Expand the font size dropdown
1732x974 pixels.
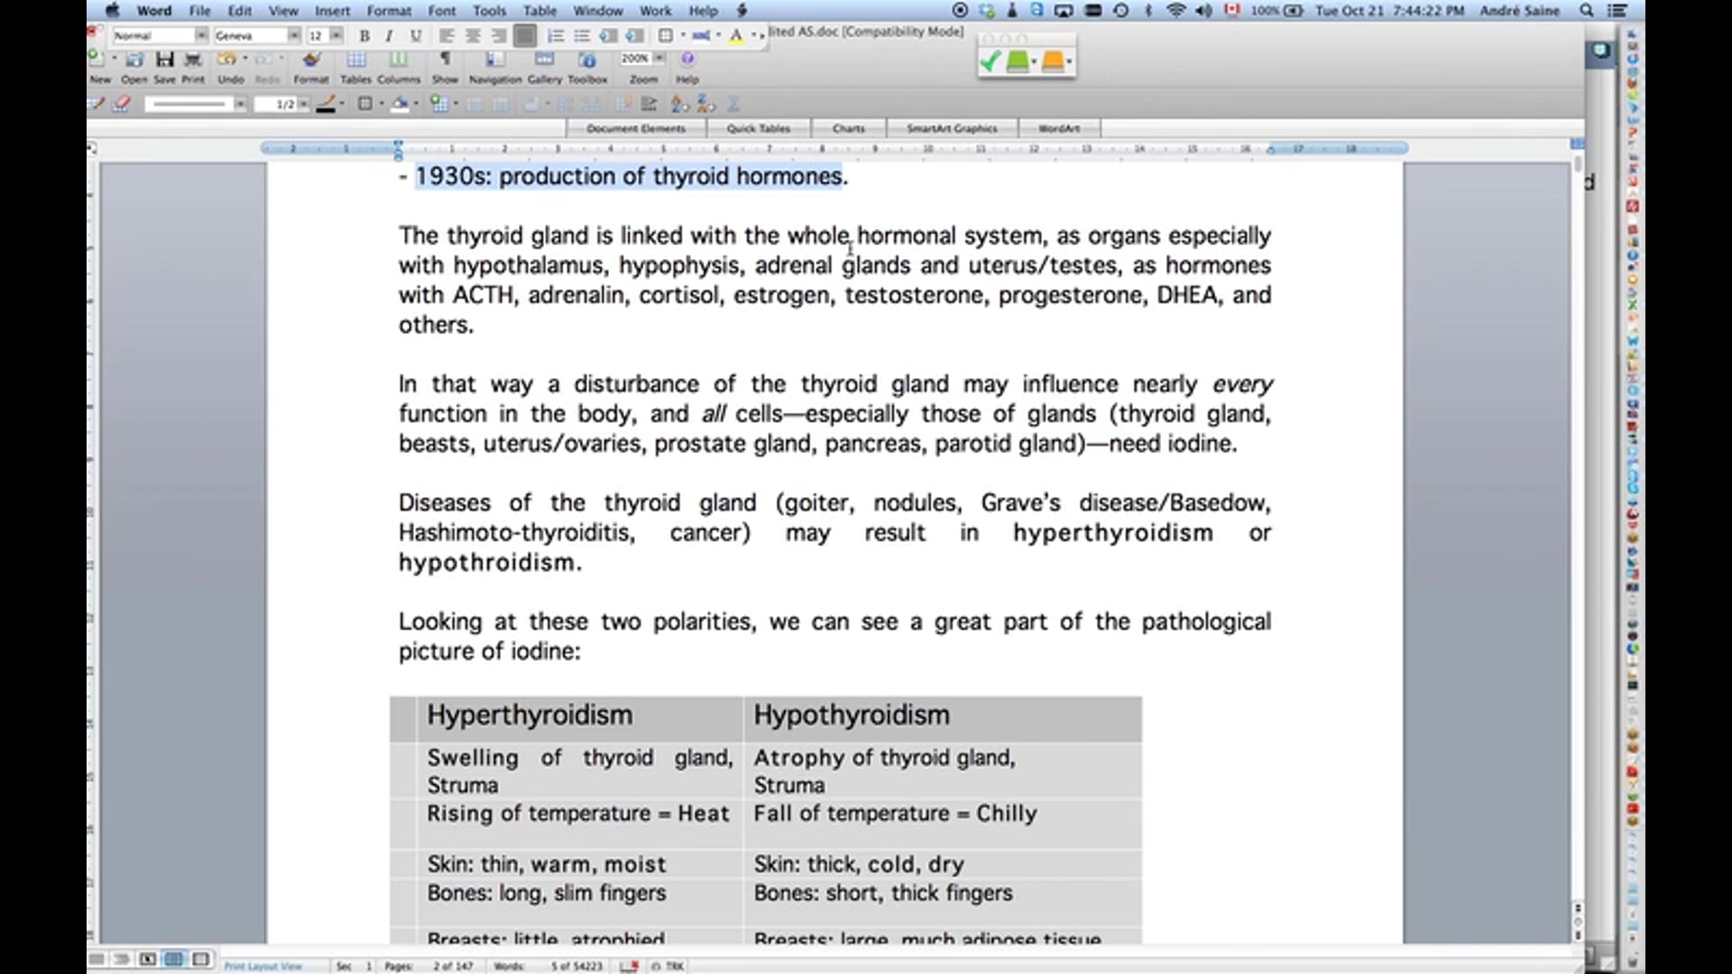pos(337,36)
